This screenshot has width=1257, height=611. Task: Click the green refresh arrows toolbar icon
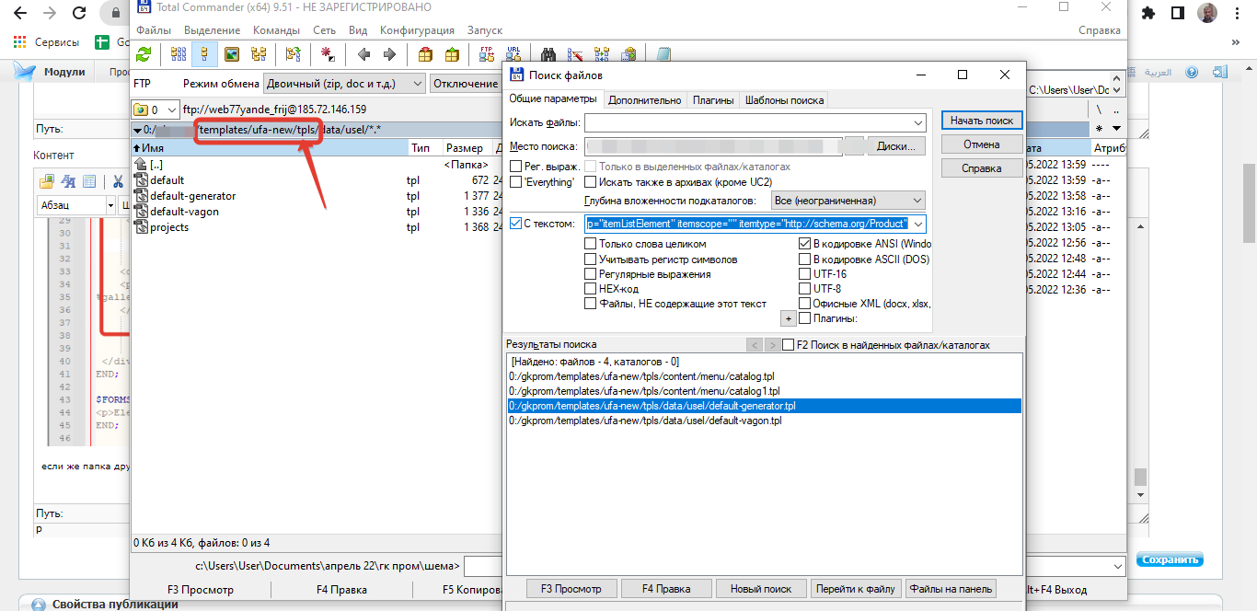tap(144, 54)
